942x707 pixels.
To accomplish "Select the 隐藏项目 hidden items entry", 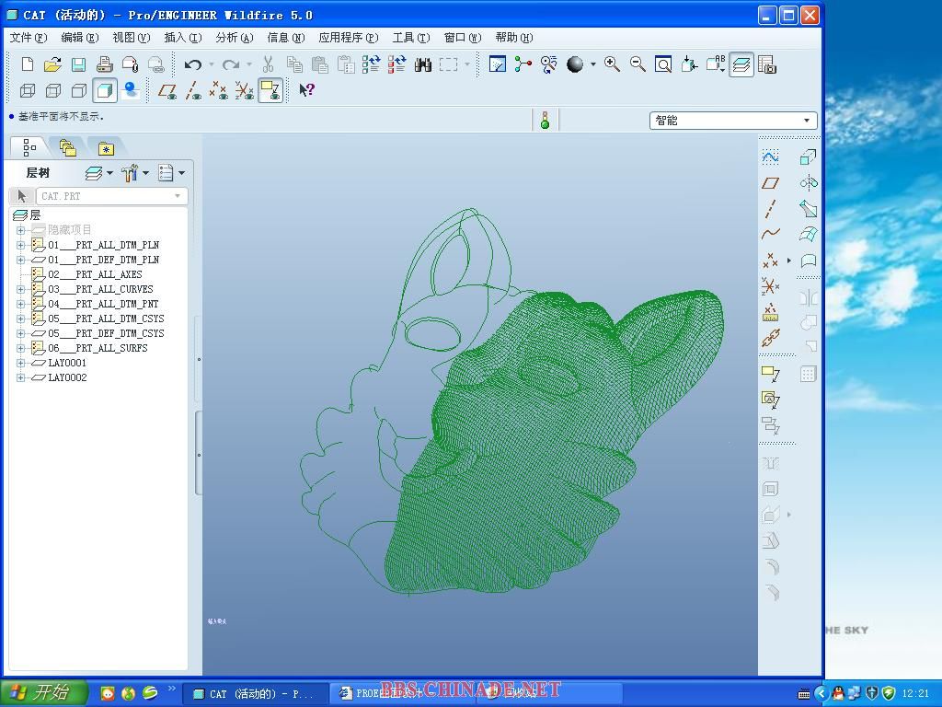I will (70, 229).
